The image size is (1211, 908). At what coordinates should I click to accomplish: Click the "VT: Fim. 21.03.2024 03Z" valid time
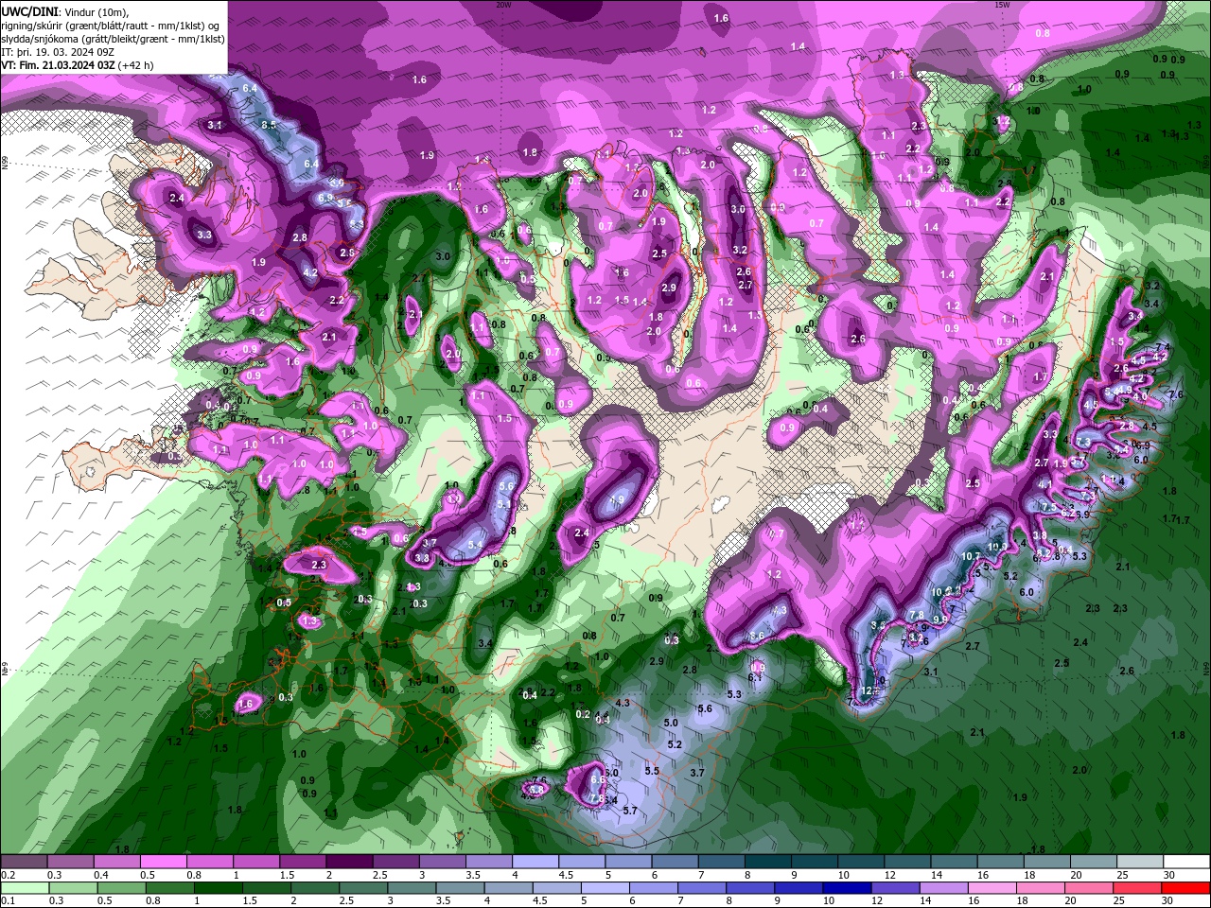pyautogui.click(x=58, y=65)
